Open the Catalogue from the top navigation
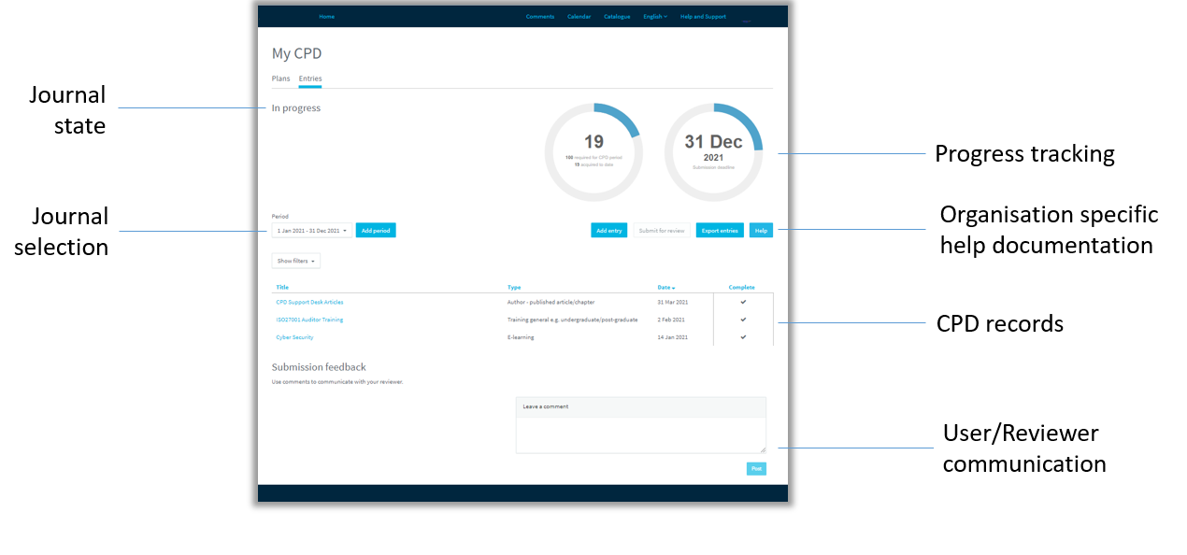 617,16
